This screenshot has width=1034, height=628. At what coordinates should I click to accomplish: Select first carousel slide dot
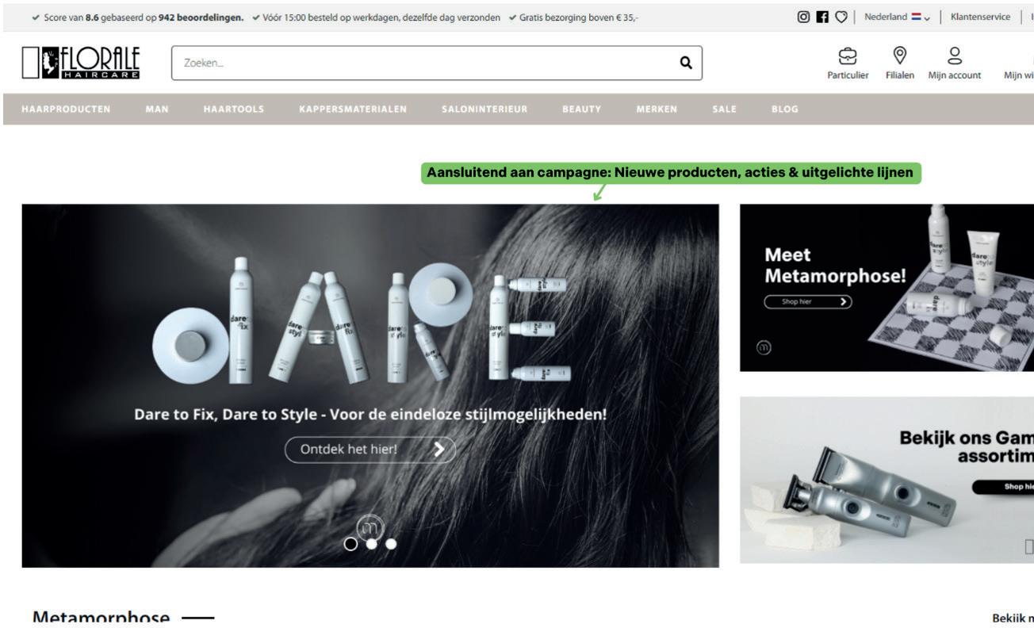tap(350, 543)
